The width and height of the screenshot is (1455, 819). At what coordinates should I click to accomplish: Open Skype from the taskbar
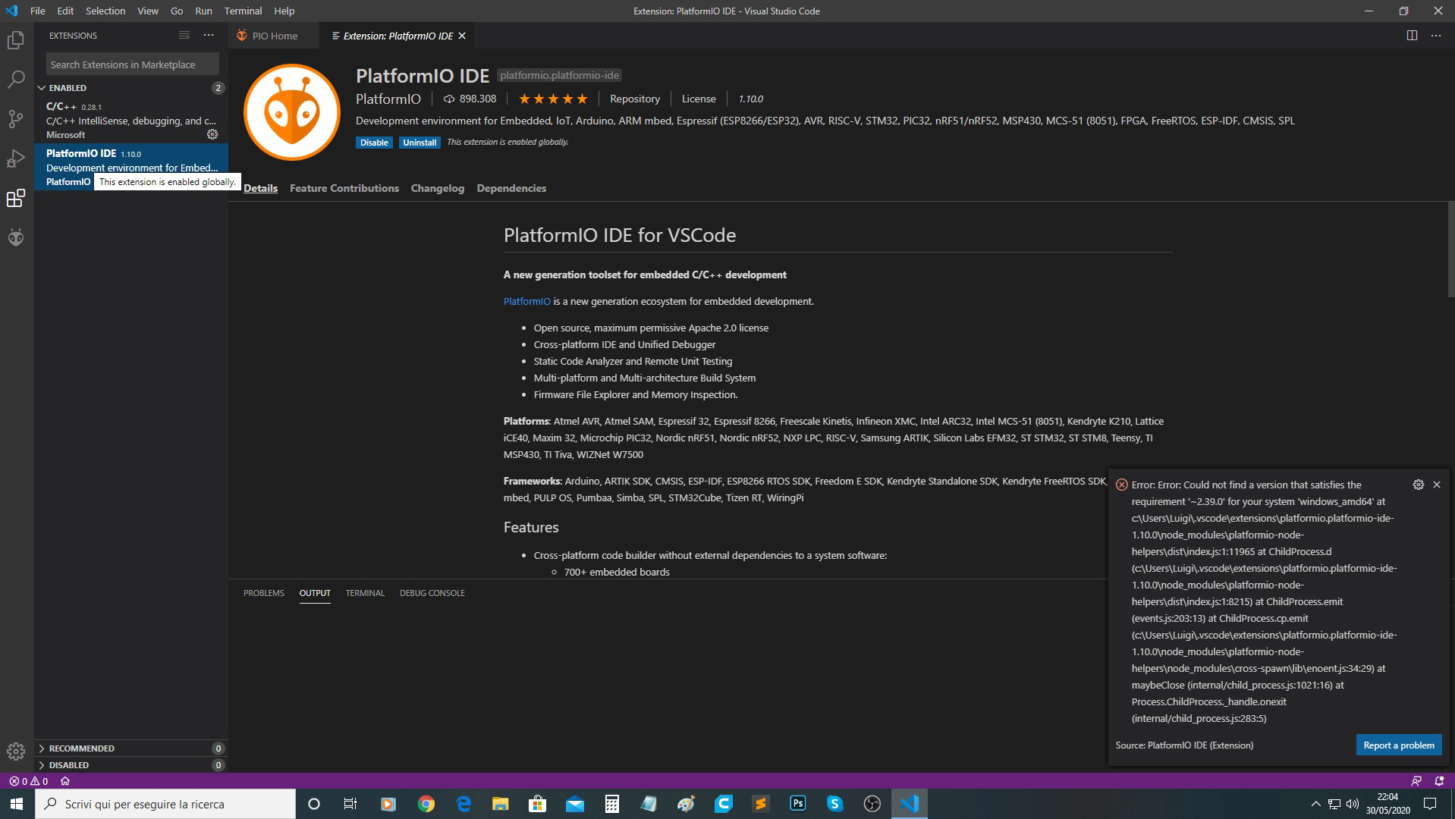(834, 803)
